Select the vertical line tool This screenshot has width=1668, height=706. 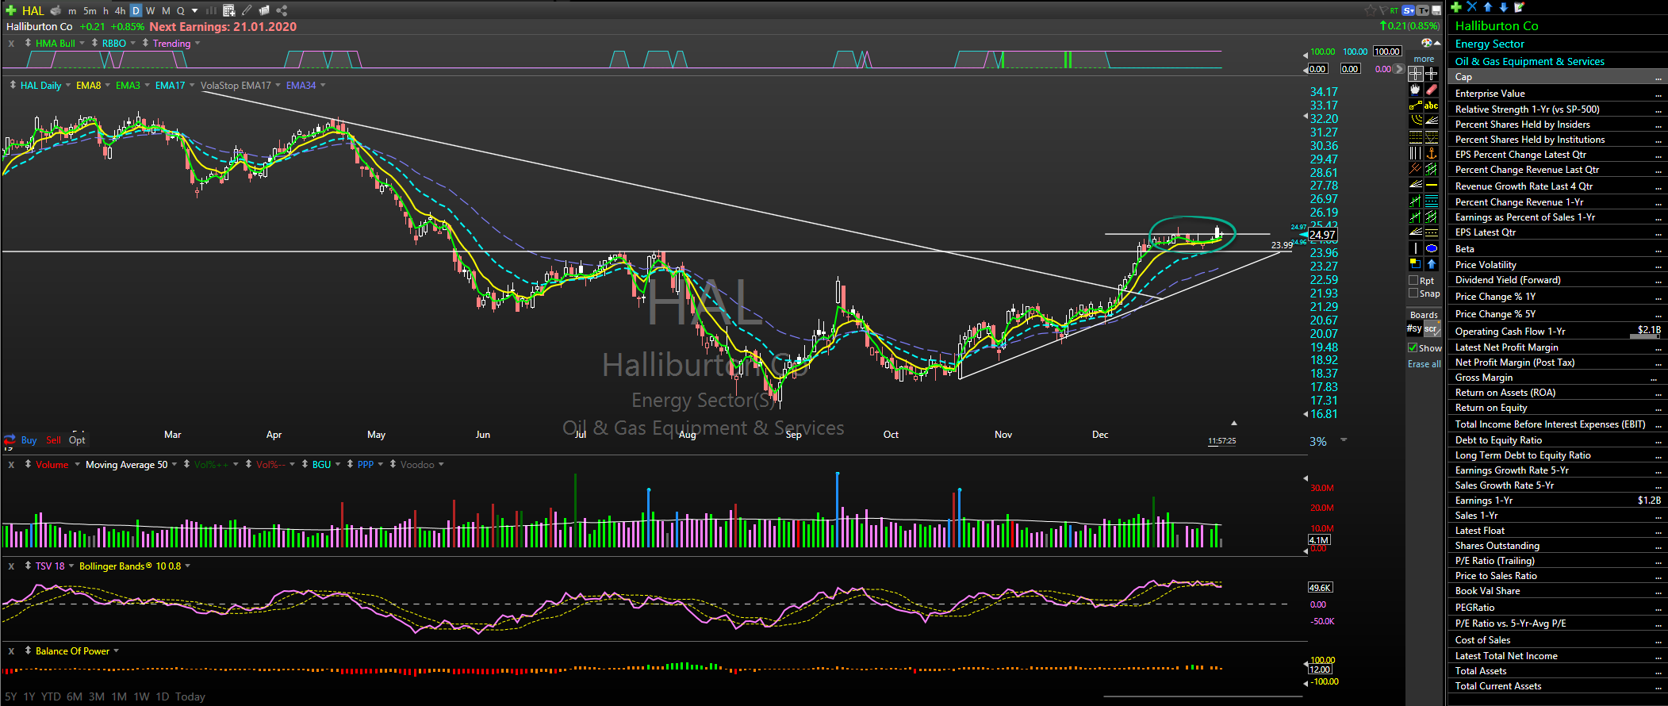(1416, 248)
